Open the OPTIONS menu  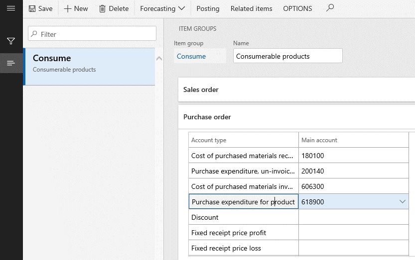coord(297,8)
